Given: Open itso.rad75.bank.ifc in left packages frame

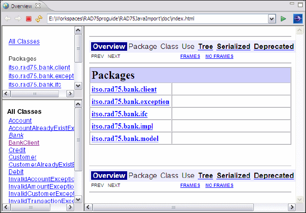Looking at the screenshot, I should (x=35, y=84).
